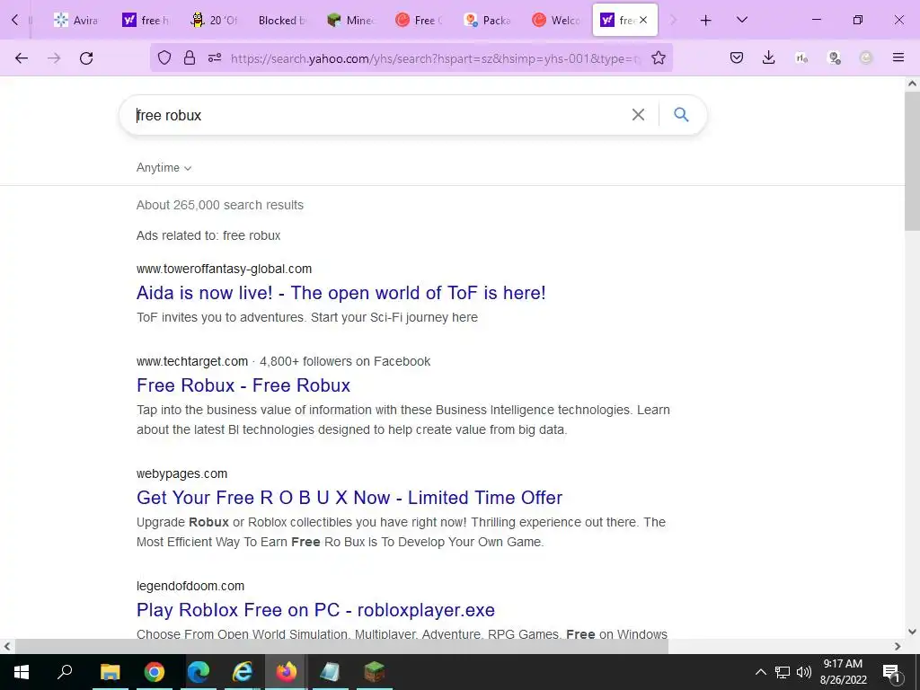Open network status tray icon
Image resolution: width=920 pixels, height=690 pixels.
pyautogui.click(x=783, y=672)
